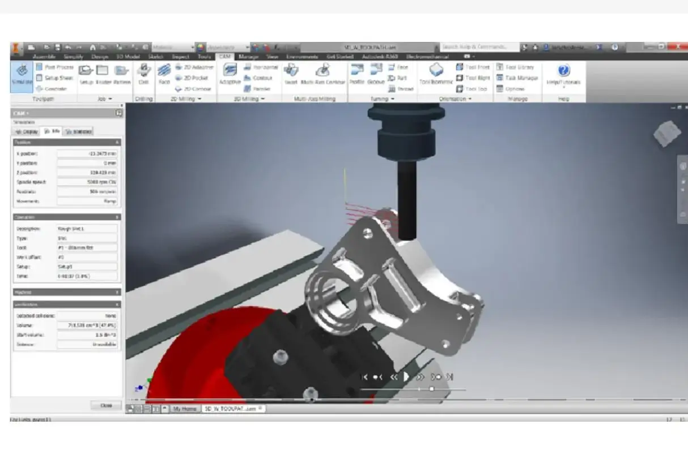Select the 2D Pocket tool
Screen dimensions: 688x450
coord(192,78)
